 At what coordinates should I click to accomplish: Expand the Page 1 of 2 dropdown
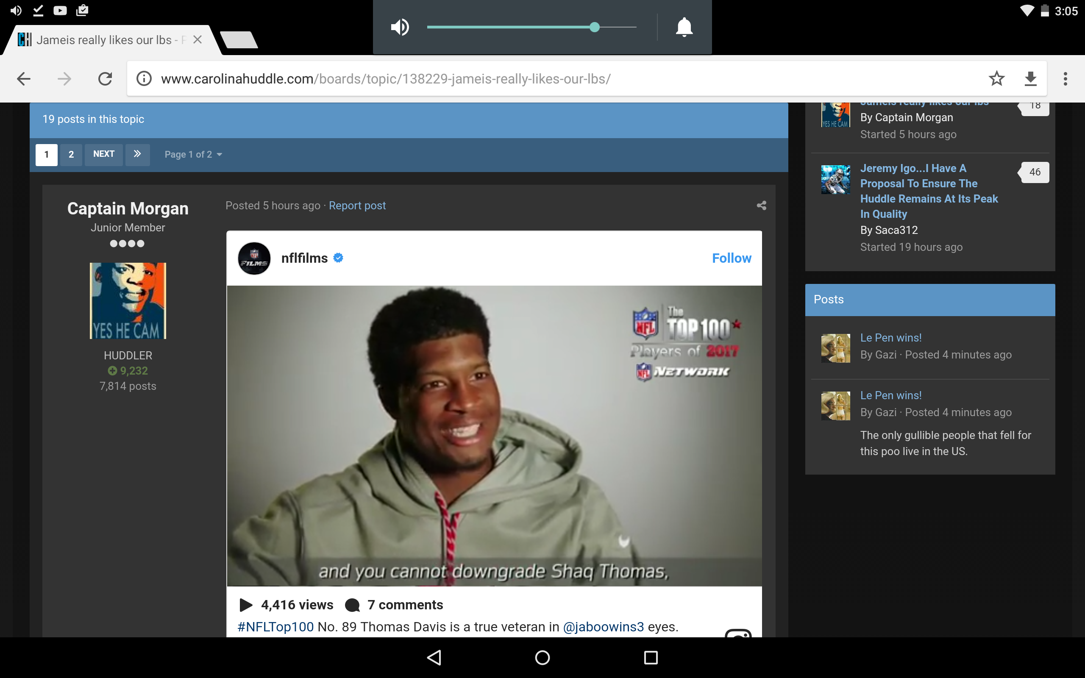[193, 155]
